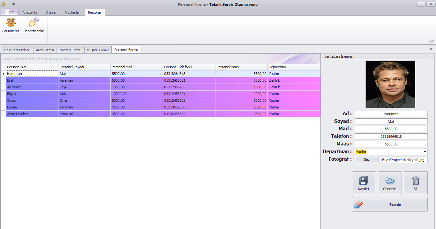Click the Maaş input field
The image size is (436, 229).
pyautogui.click(x=391, y=144)
